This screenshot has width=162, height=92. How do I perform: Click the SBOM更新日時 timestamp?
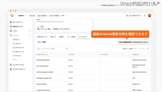(x=133, y=42)
